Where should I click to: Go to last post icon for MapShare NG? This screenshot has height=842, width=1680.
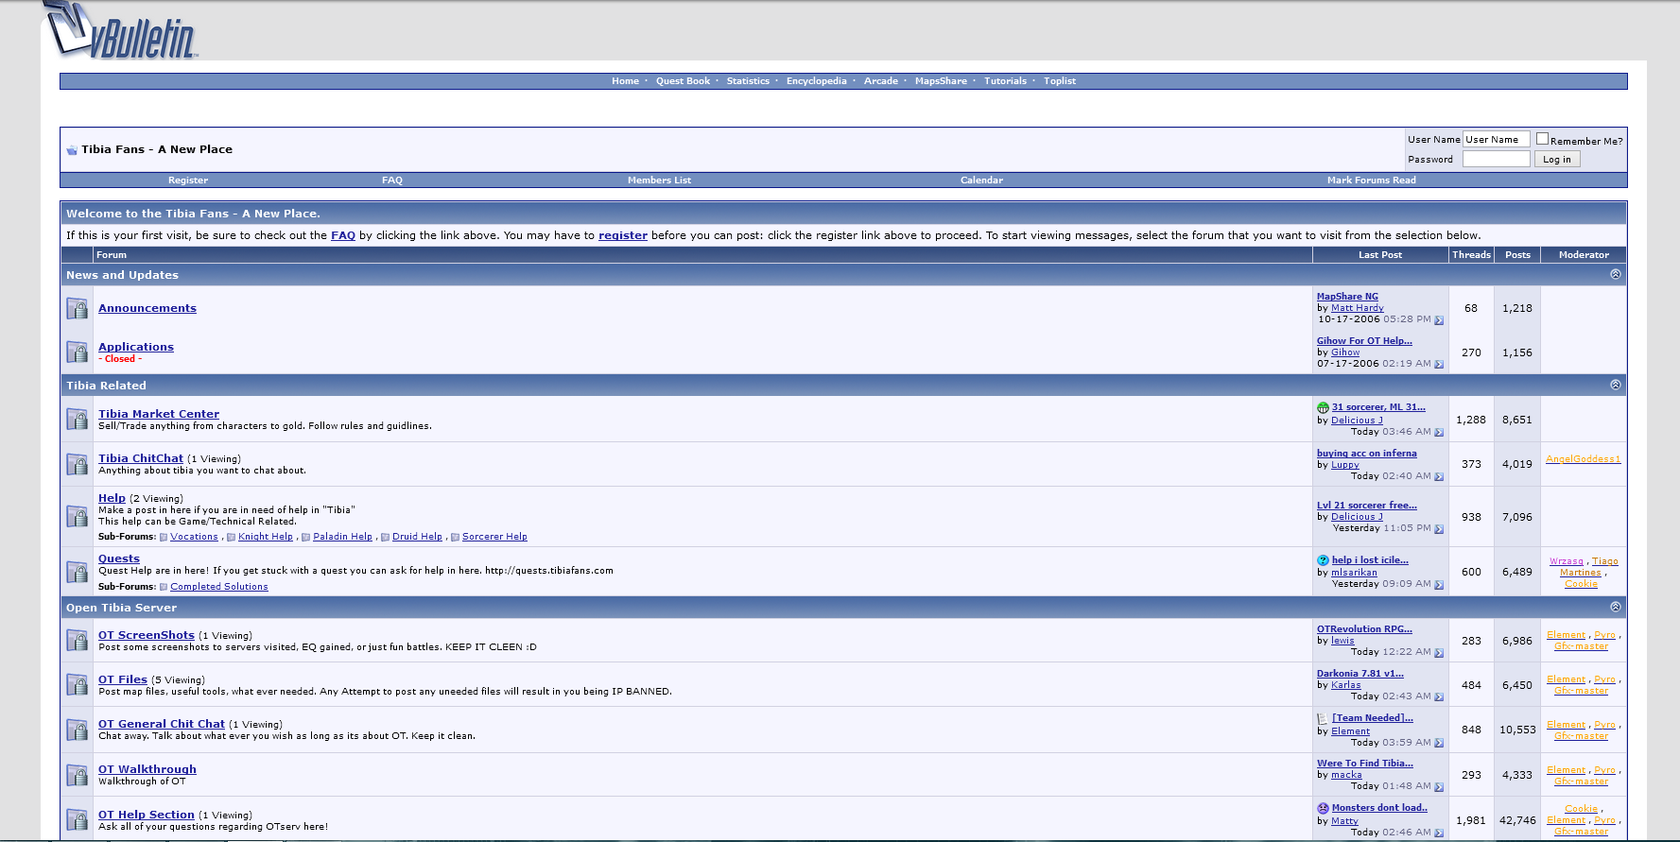coord(1439,320)
